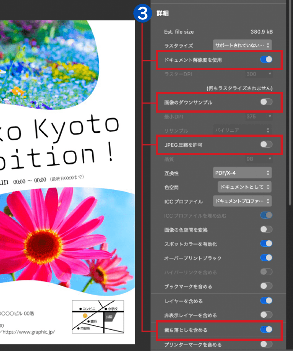
Task: Turn off レイヤーを含める switch
Action: tap(266, 301)
